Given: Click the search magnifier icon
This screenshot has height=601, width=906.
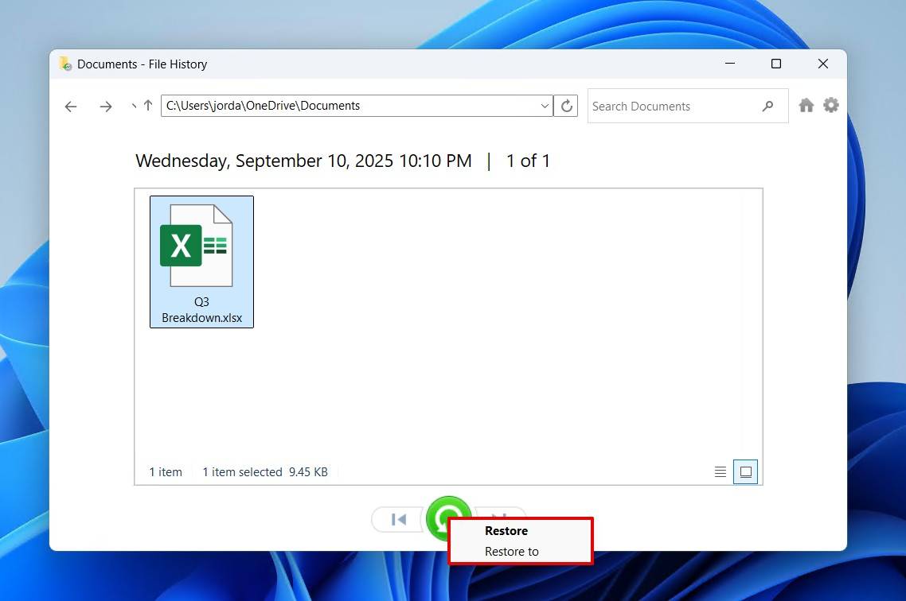Looking at the screenshot, I should (x=767, y=106).
